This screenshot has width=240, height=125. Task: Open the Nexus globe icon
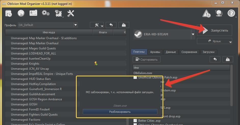pos(21,13)
